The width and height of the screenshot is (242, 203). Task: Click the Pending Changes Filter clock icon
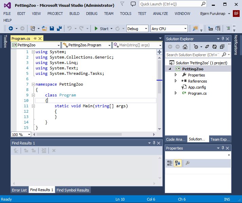coord(196,47)
